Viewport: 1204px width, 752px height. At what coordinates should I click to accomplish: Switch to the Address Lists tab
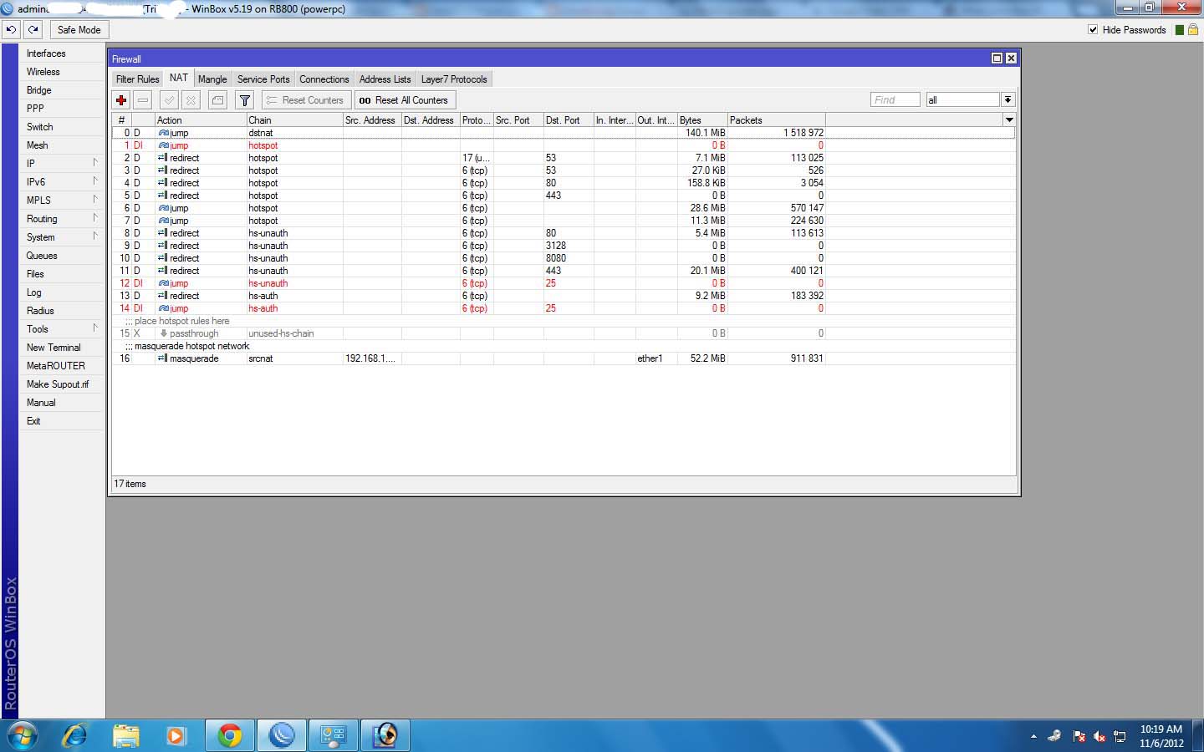point(385,79)
